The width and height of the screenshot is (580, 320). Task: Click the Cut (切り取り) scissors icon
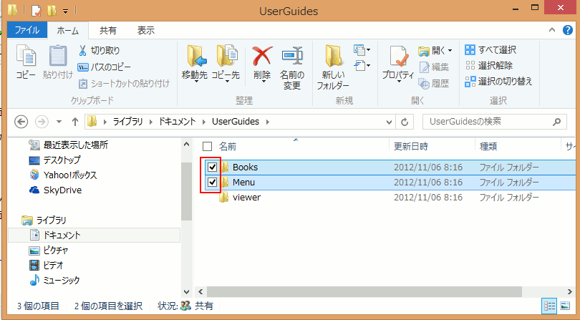(83, 51)
